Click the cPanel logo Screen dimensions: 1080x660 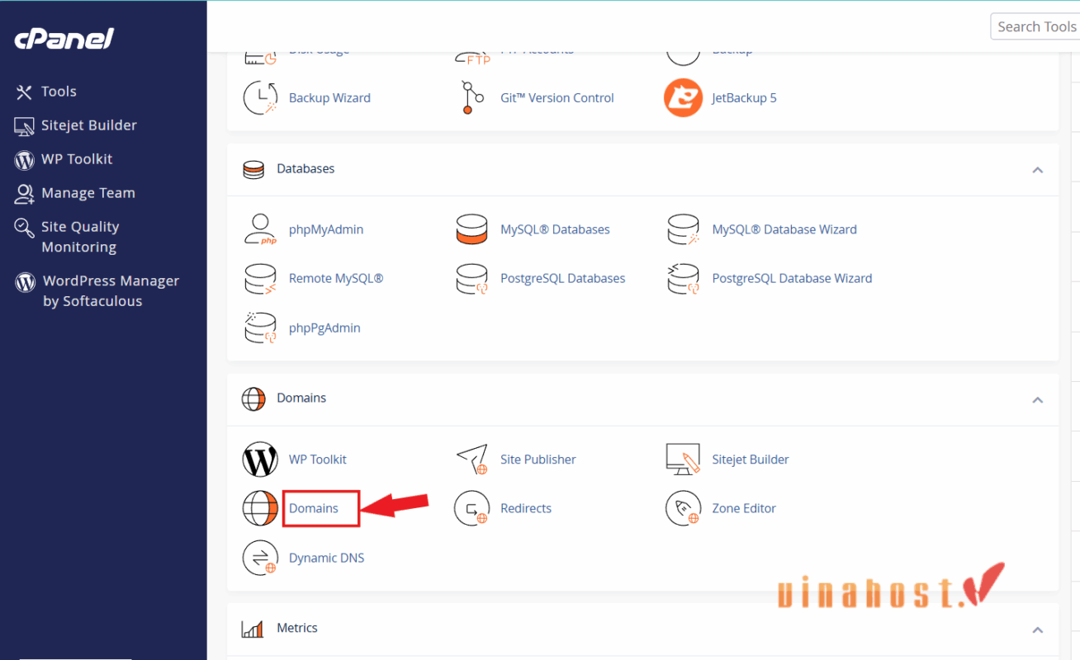(64, 38)
